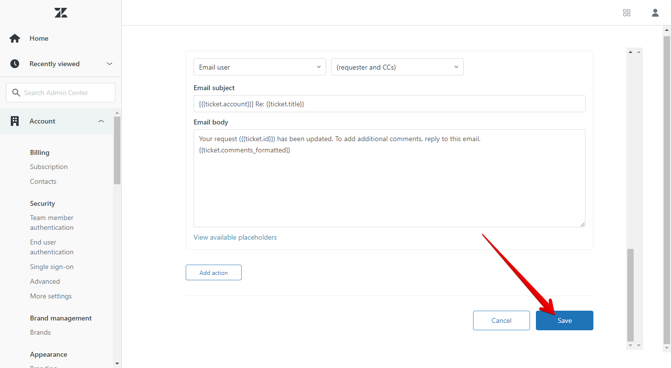
Task: Click the Appearance section heading
Action: pos(49,354)
